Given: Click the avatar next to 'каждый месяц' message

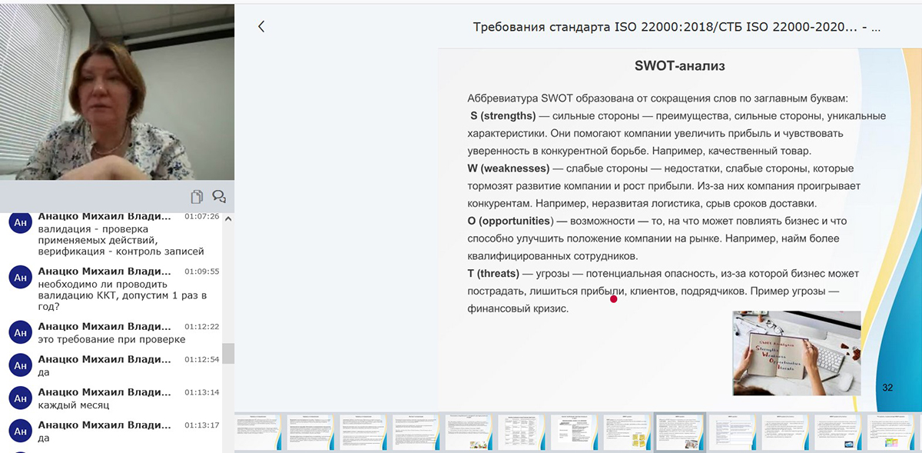Looking at the screenshot, I should point(20,398).
